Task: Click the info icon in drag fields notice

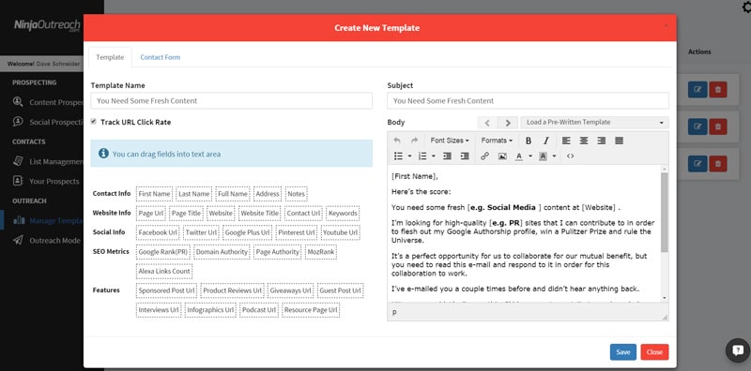Action: [103, 154]
